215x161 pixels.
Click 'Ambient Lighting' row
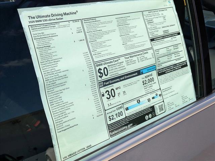[x=49, y=71]
